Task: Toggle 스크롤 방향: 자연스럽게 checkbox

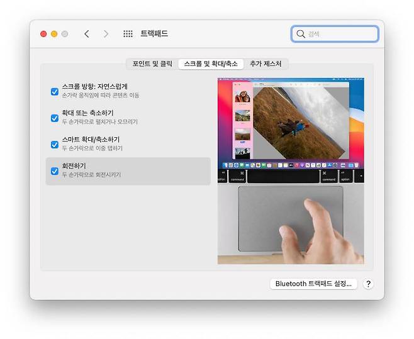Action: (x=55, y=92)
